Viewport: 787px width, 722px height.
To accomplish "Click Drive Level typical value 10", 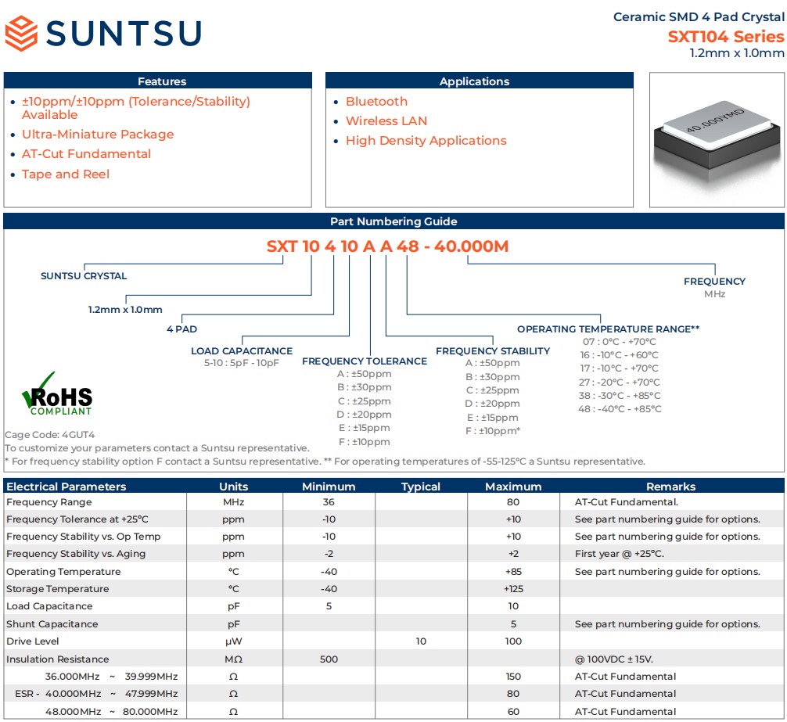I will point(421,641).
